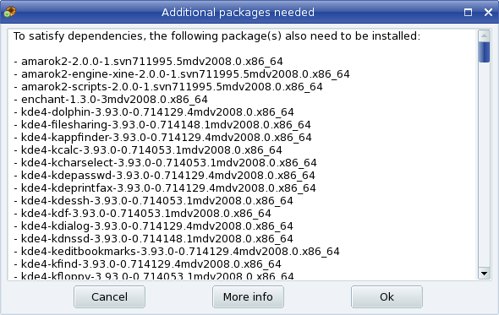
Task: Open More info about packages
Action: pos(248,297)
